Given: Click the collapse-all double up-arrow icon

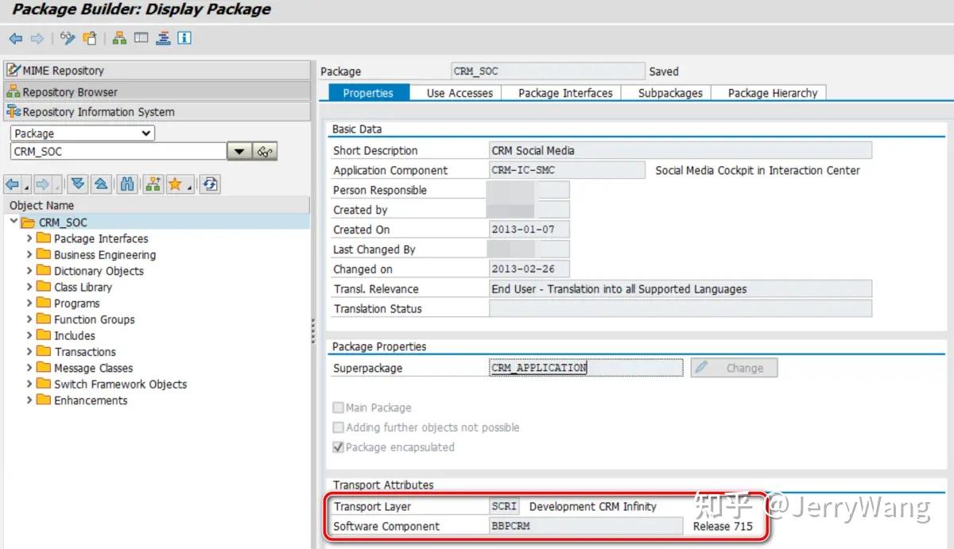Looking at the screenshot, I should 100,184.
